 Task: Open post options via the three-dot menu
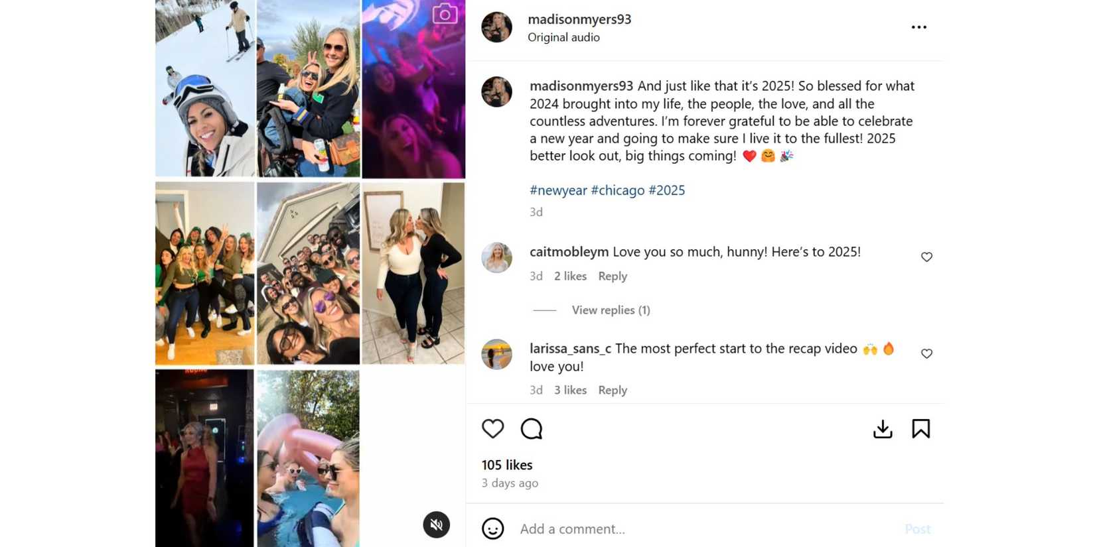coord(918,27)
